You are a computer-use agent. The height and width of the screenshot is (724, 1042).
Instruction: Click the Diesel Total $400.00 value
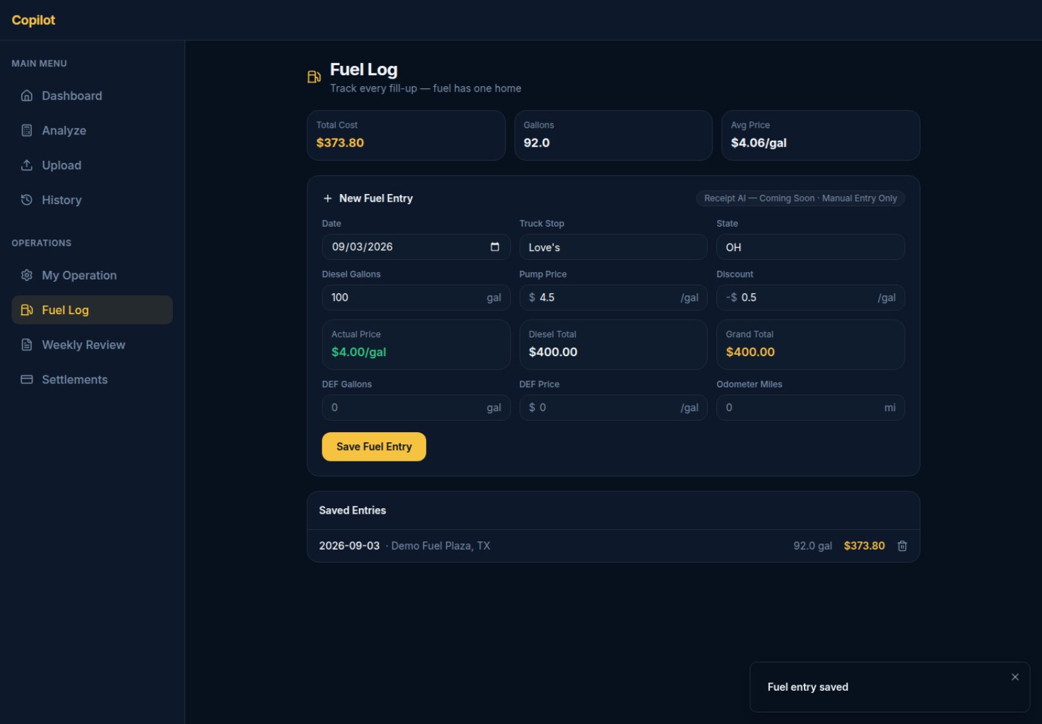coord(553,352)
